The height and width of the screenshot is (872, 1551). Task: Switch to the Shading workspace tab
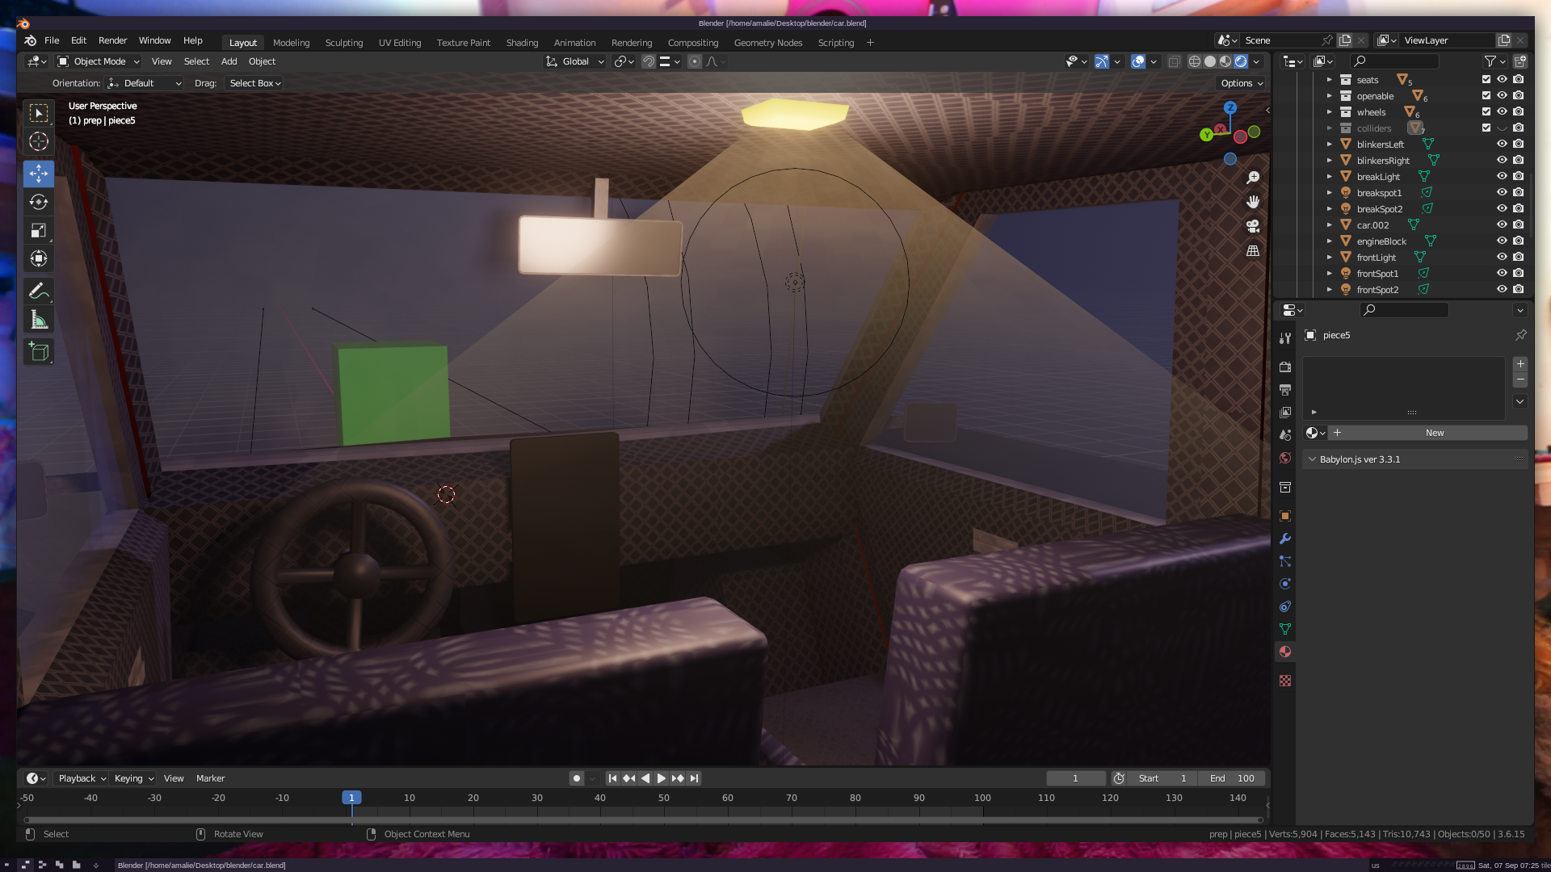point(522,43)
